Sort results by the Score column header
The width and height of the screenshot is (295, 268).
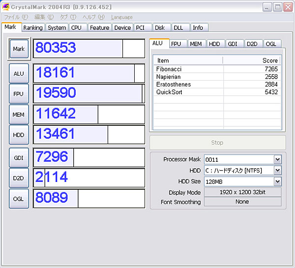pyautogui.click(x=252, y=60)
